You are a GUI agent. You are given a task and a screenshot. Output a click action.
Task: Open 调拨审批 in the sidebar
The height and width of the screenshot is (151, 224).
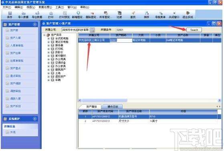(x=13, y=91)
